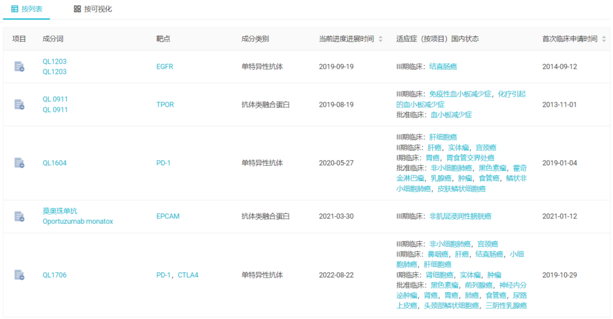This screenshot has height=319, width=613.
Task: Open QL1706 ingredient link
Action: tap(54, 275)
